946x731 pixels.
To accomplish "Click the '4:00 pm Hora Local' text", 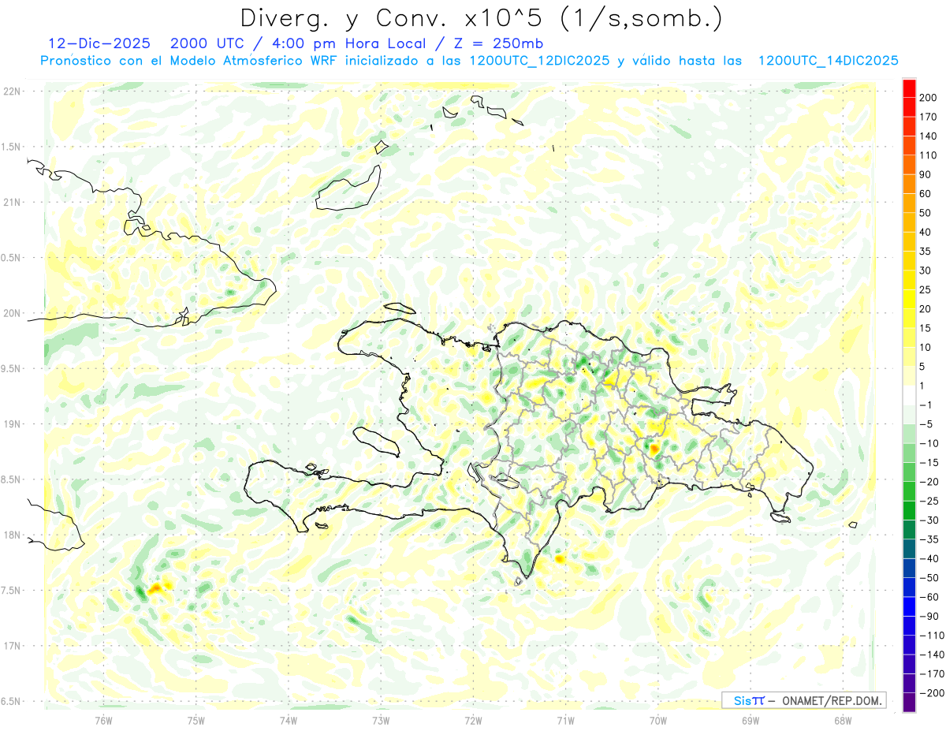I will coord(351,43).
